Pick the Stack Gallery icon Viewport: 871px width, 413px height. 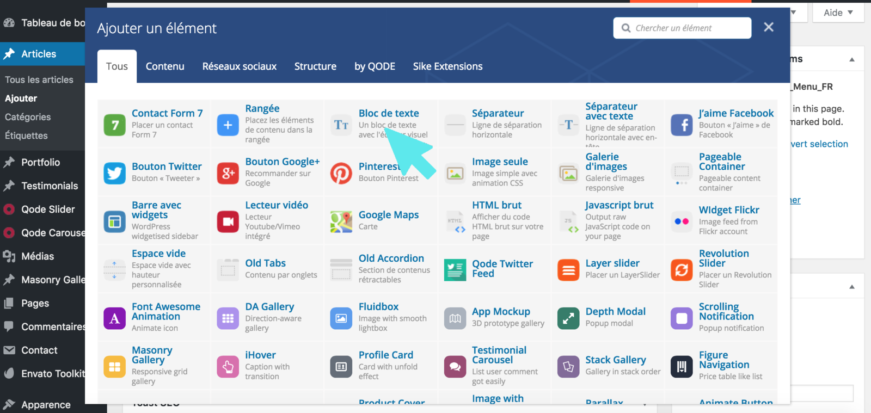coord(568,367)
